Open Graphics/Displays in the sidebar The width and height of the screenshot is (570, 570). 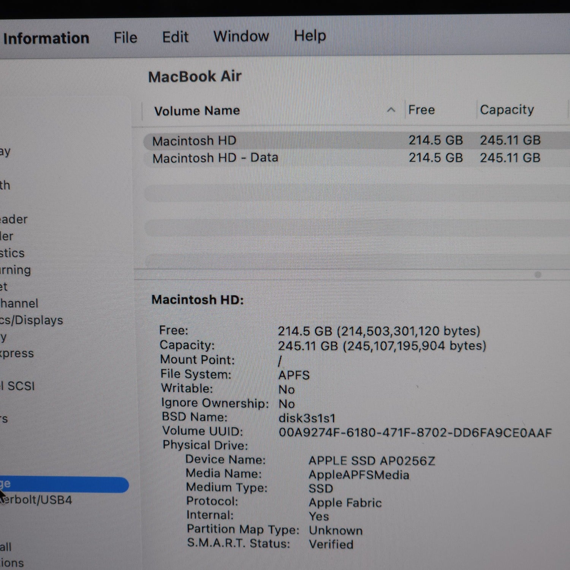click(x=31, y=320)
